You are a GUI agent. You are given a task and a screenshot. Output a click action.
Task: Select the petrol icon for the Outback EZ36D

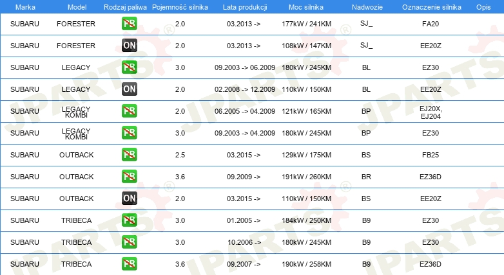tap(129, 177)
